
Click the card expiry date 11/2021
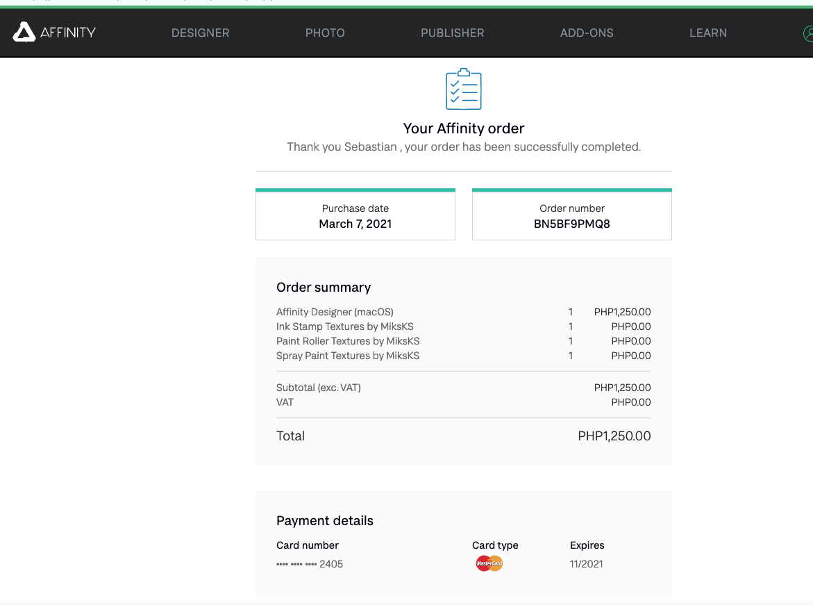[x=586, y=564]
